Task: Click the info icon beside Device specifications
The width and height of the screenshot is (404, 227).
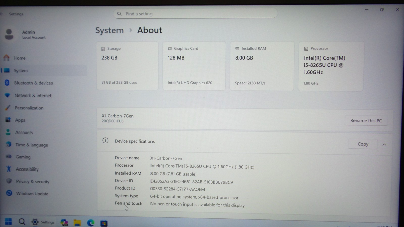Action: [x=105, y=141]
